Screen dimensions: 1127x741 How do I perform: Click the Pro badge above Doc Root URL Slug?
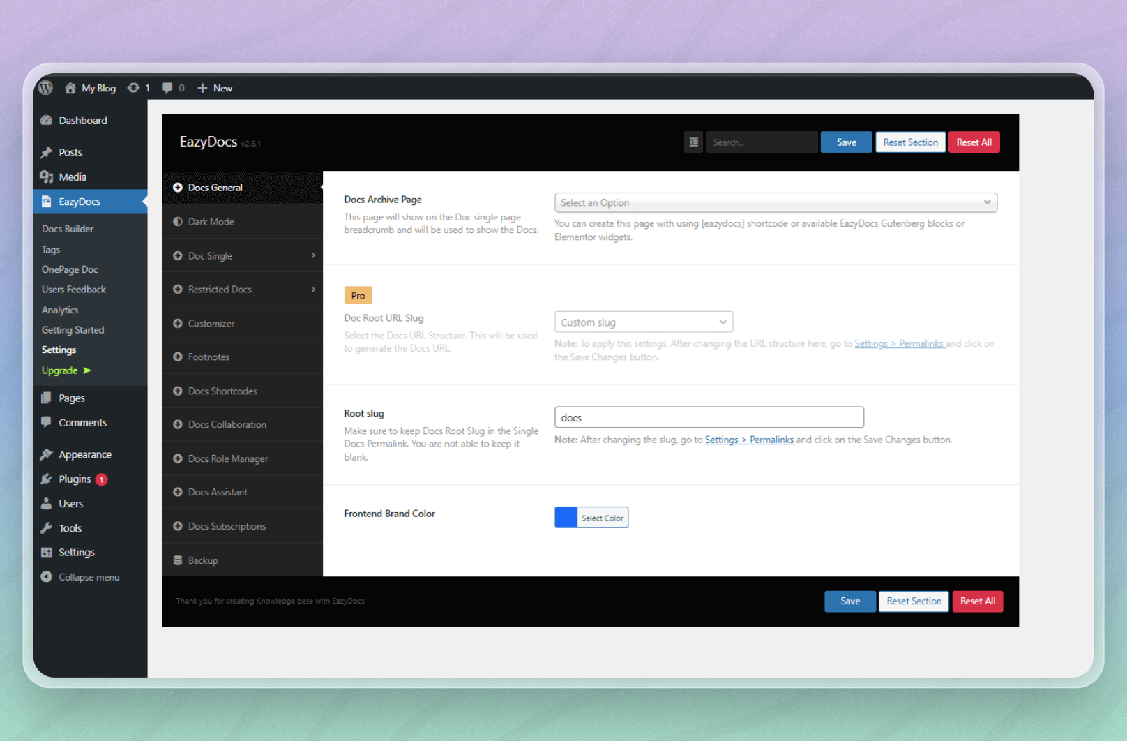tap(358, 295)
